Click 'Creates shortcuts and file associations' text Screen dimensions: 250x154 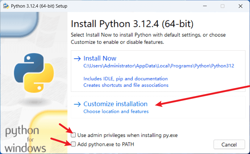tap(126, 85)
